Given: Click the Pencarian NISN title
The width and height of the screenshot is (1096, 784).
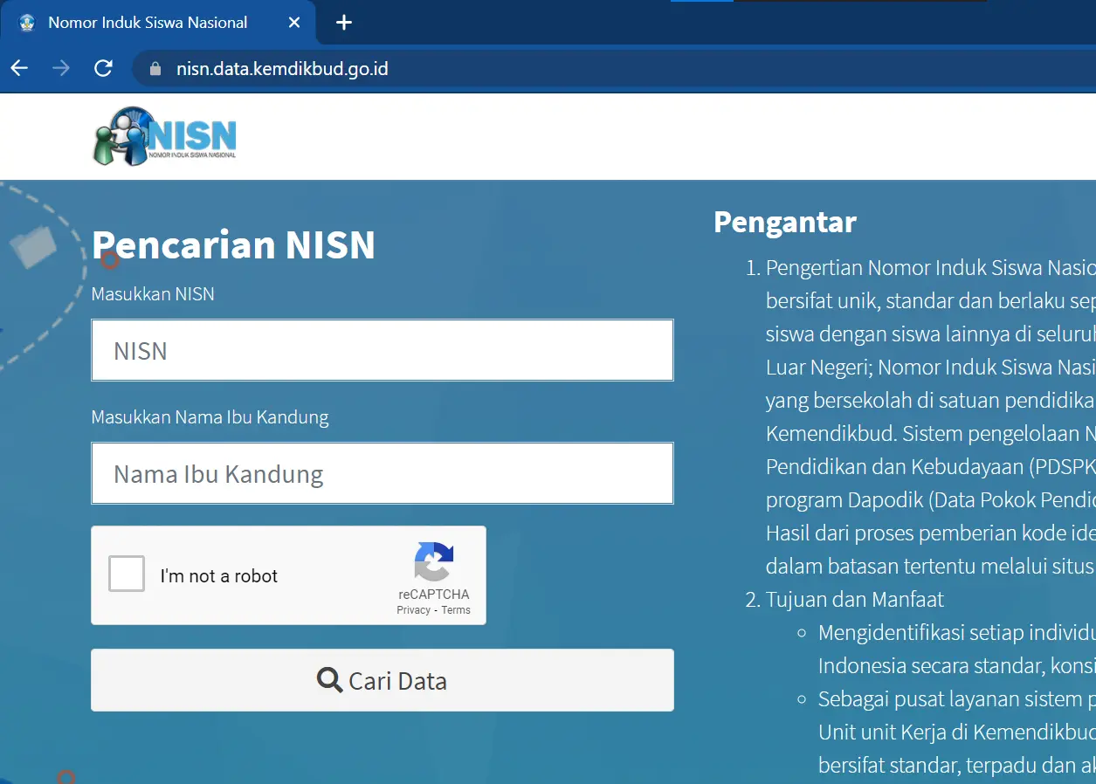Looking at the screenshot, I should click(233, 244).
